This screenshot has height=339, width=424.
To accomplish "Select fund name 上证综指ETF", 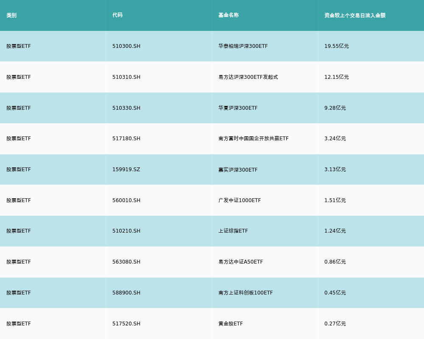I will (233, 231).
